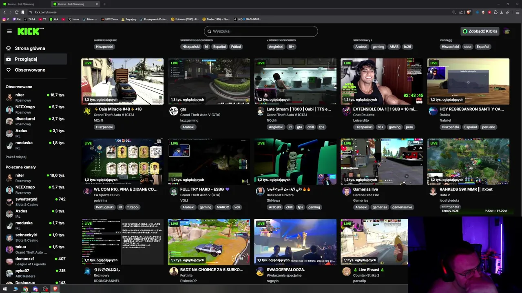Click the Zdobądź KICKs button
The image size is (522, 293).
pyautogui.click(x=480, y=31)
